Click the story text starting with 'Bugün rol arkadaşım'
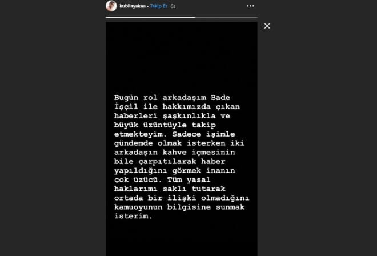The image size is (377, 256). tap(182, 157)
